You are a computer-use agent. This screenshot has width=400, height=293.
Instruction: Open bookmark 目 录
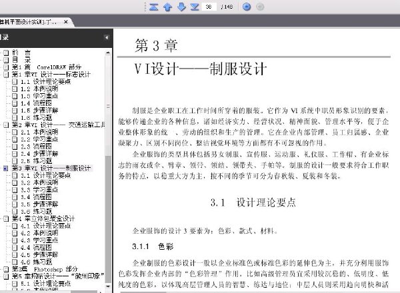[x=21, y=60]
